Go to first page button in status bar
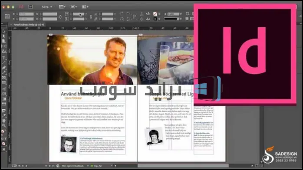The image size is (303, 170). 20,166
